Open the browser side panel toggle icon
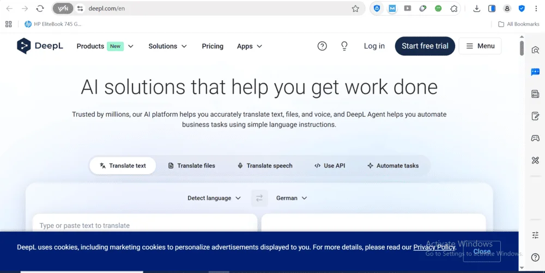The height and width of the screenshot is (273, 545). click(x=492, y=9)
